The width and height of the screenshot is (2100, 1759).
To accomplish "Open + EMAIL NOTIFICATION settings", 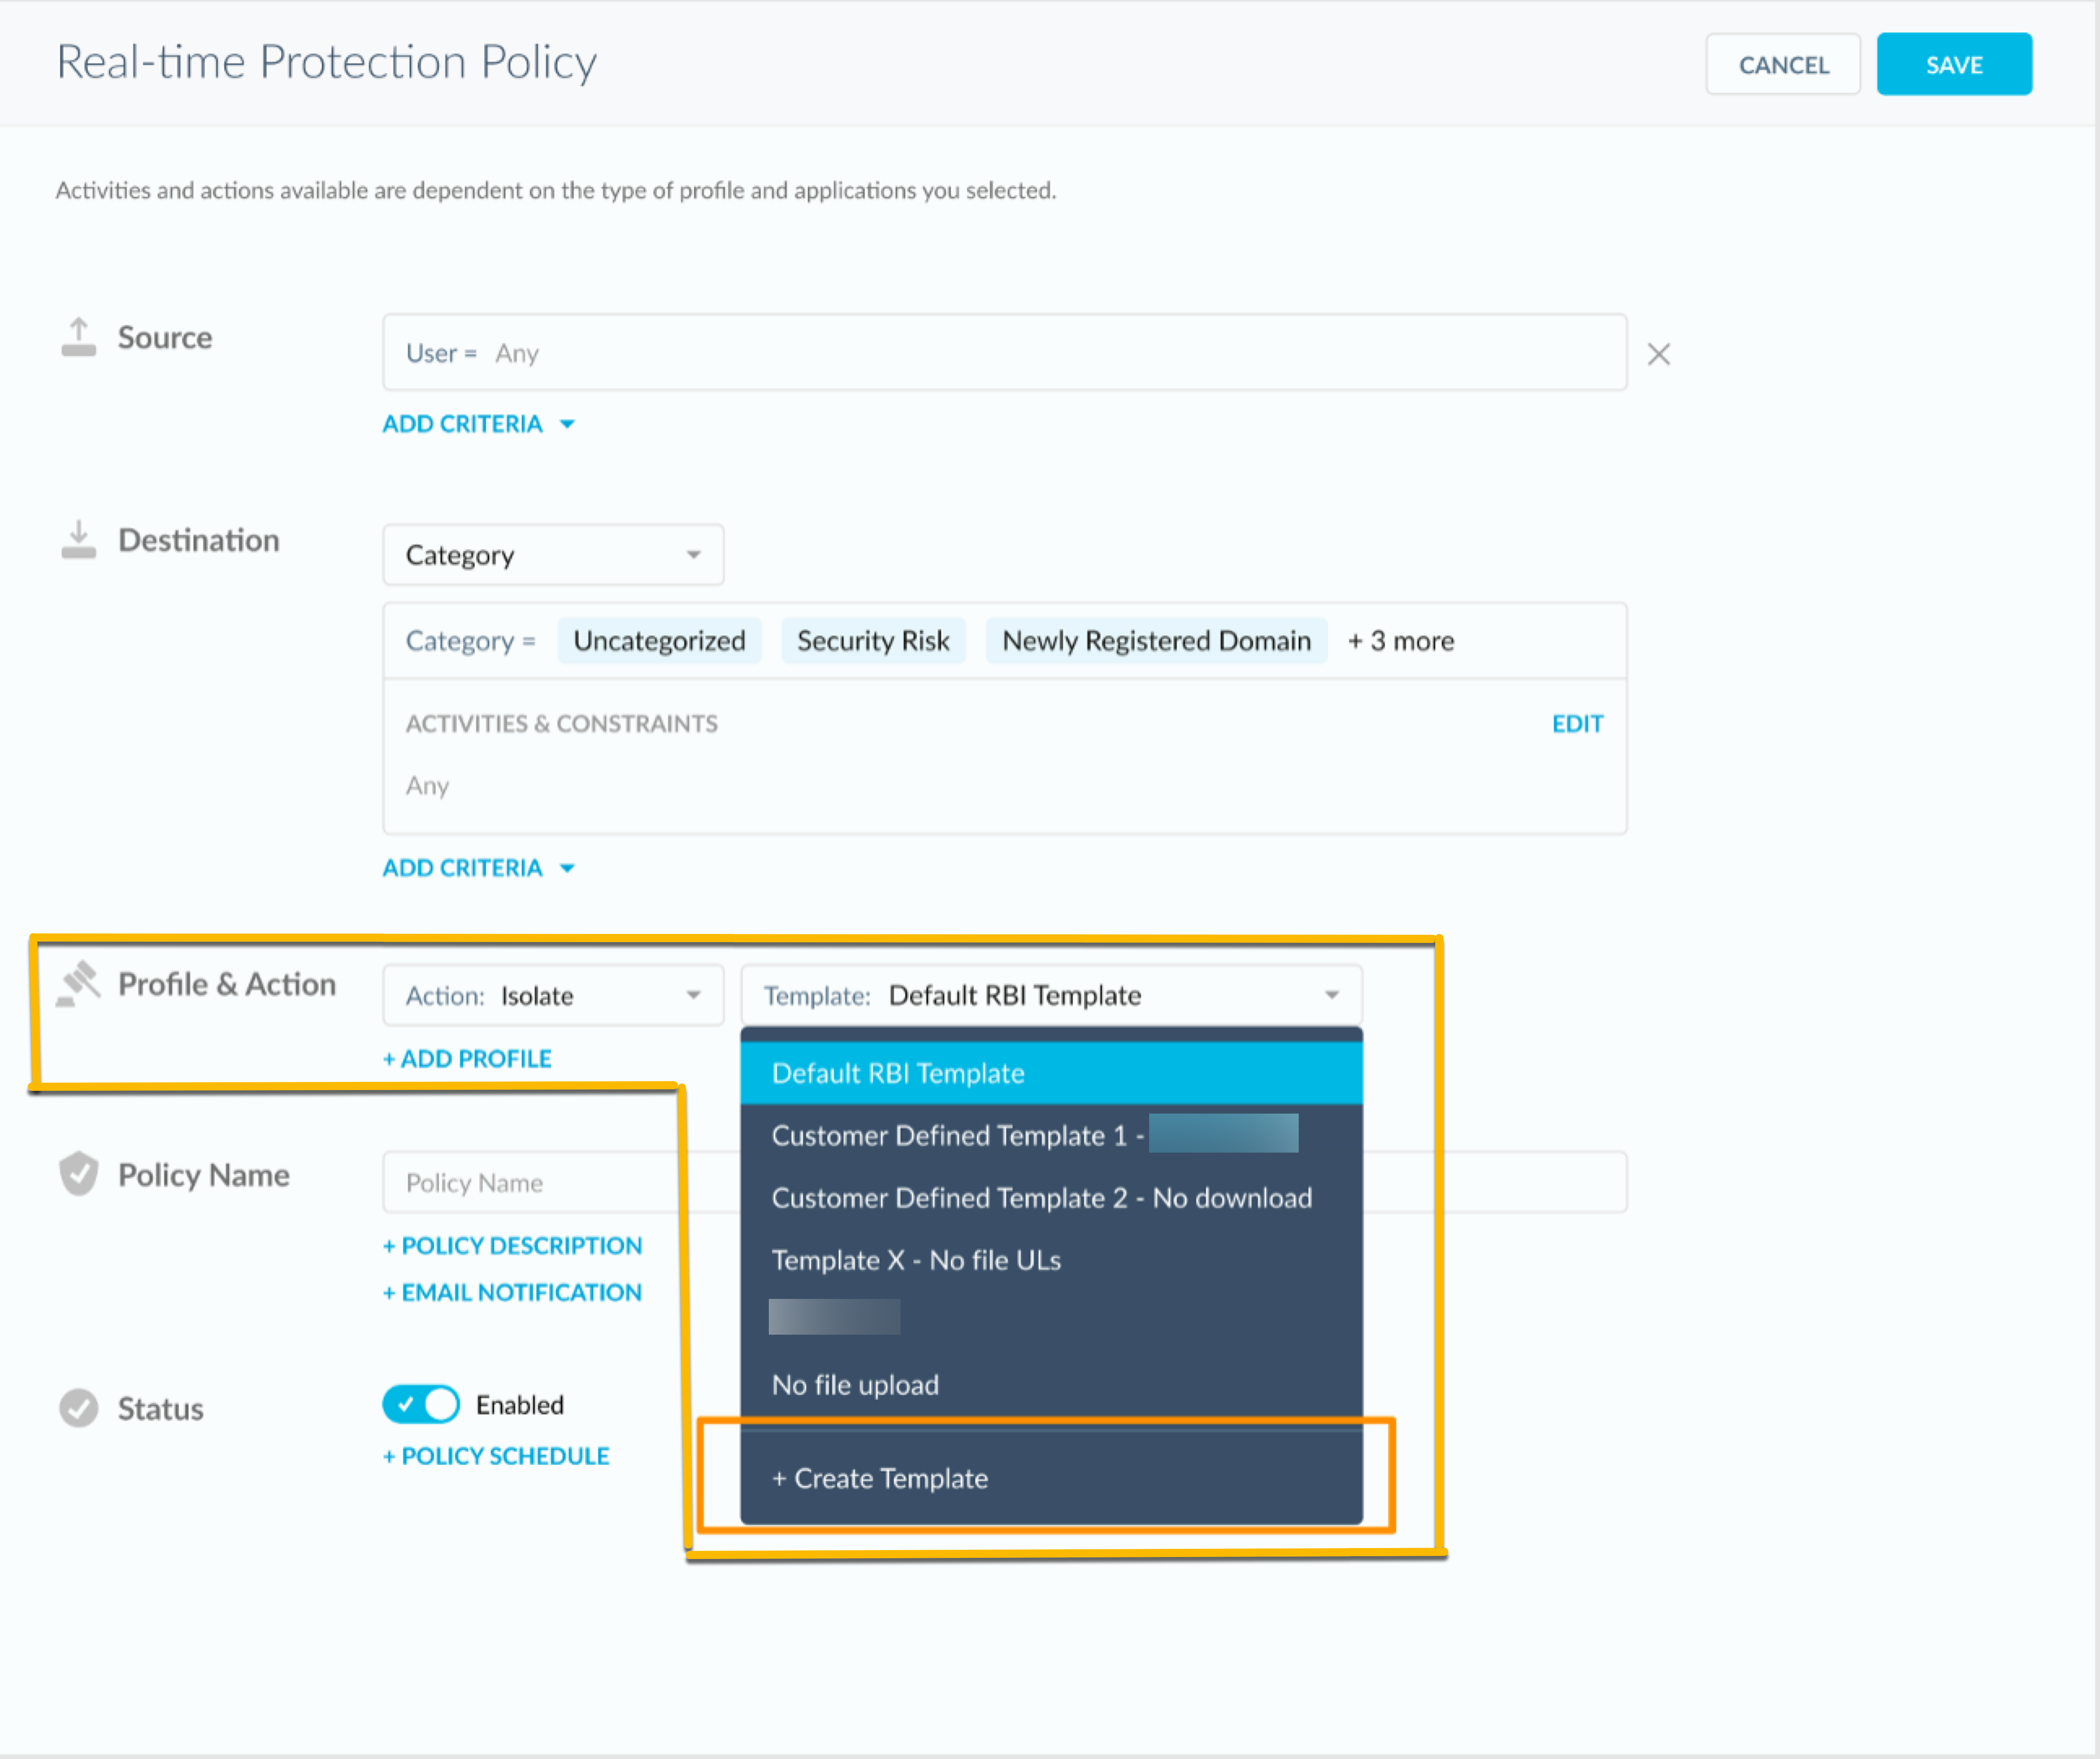I will pos(512,1291).
